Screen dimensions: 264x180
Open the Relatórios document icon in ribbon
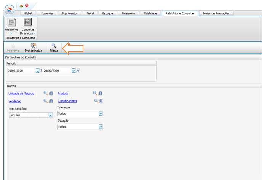pyautogui.click(x=11, y=22)
